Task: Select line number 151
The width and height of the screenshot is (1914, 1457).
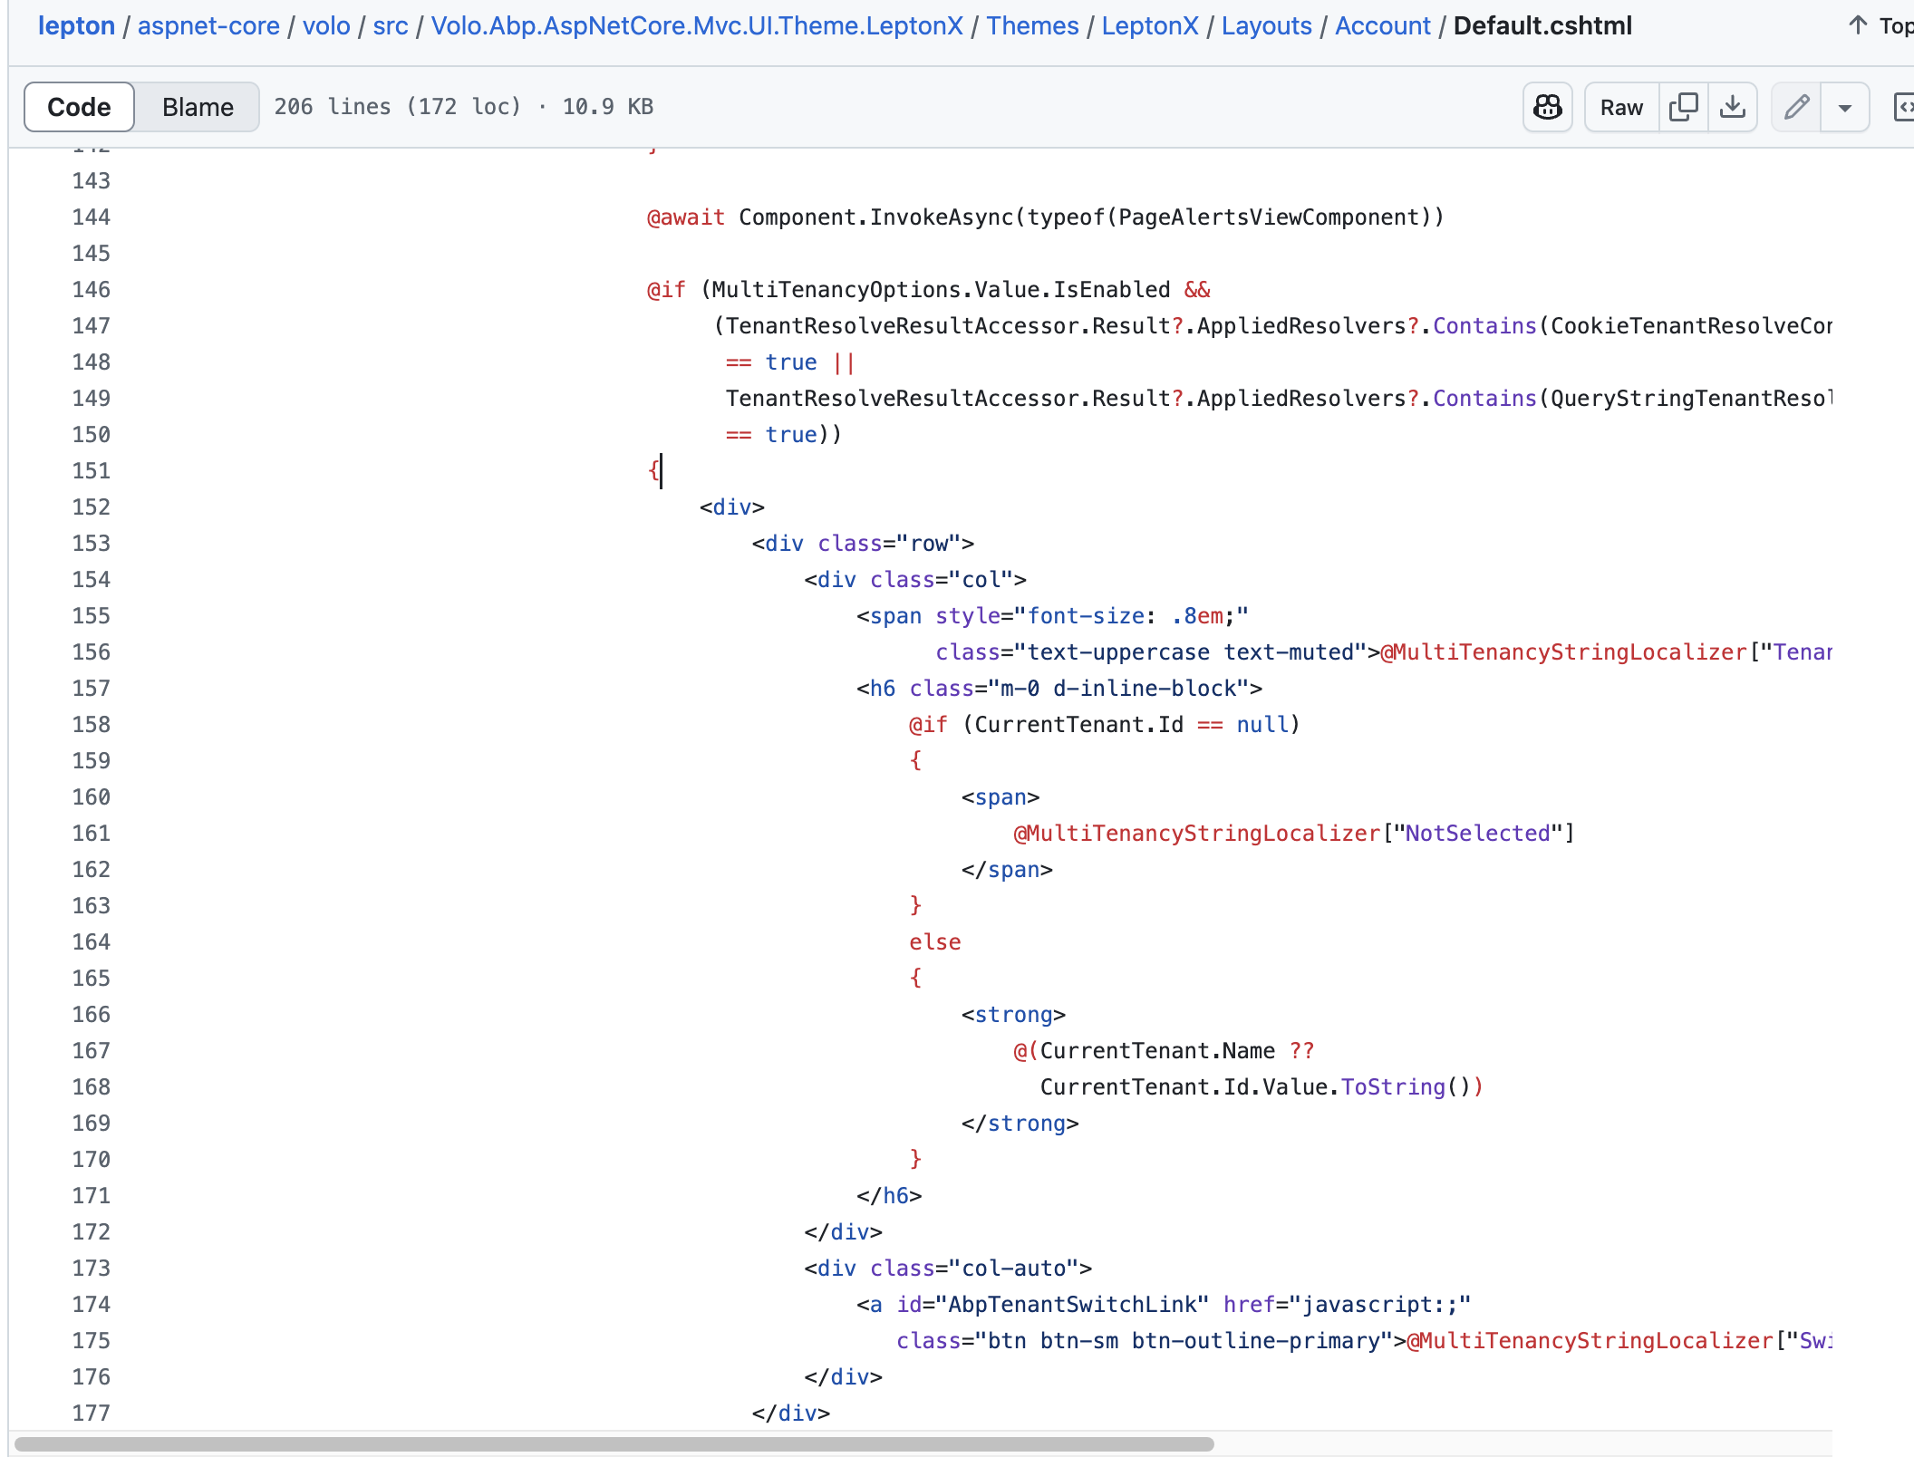Action: [91, 470]
